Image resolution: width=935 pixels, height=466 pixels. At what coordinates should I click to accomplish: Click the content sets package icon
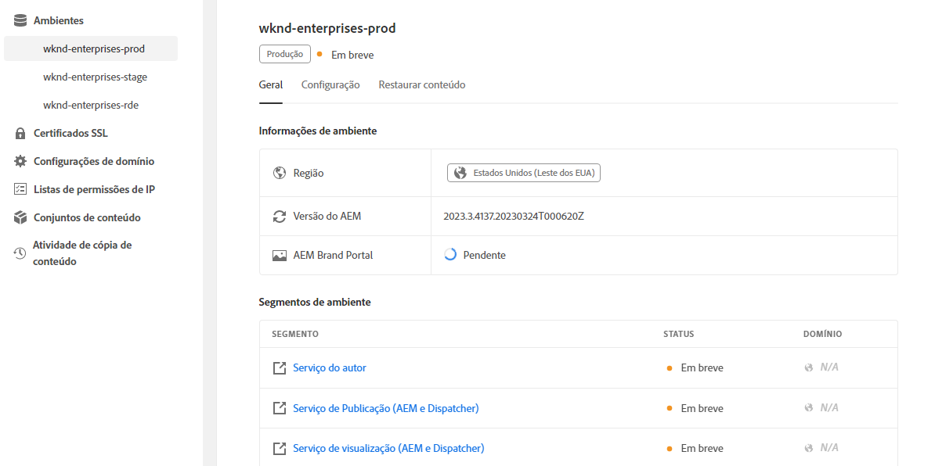(20, 217)
